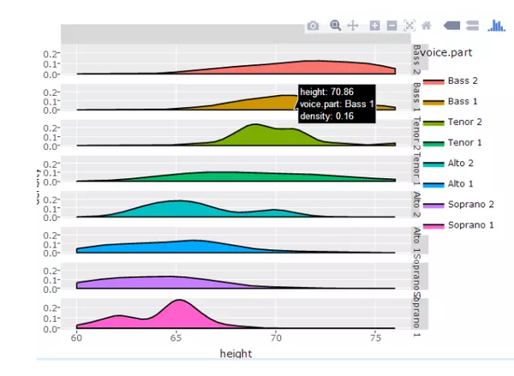Select the Zoom magnifier tool

coord(335,25)
